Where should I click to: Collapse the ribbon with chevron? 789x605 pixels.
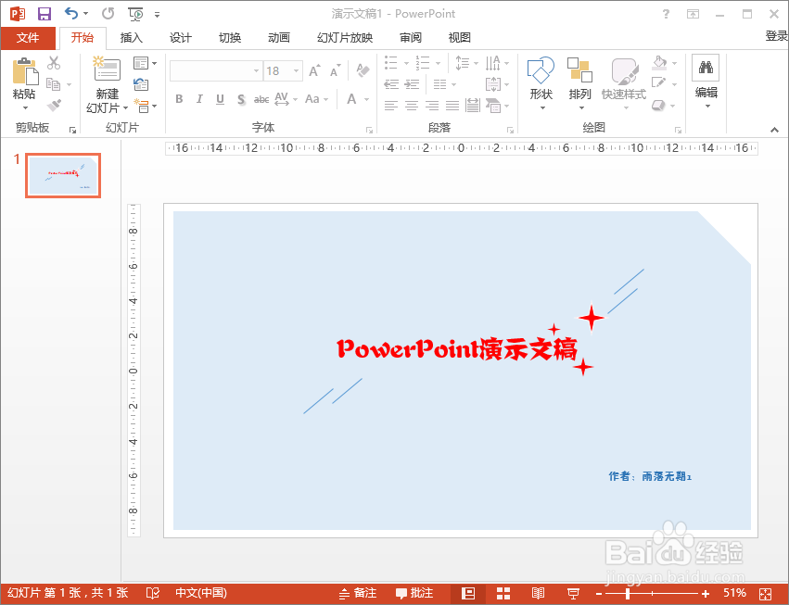(774, 130)
